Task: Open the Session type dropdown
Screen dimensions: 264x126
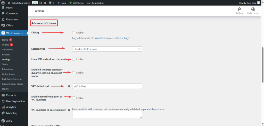Action: (107, 49)
